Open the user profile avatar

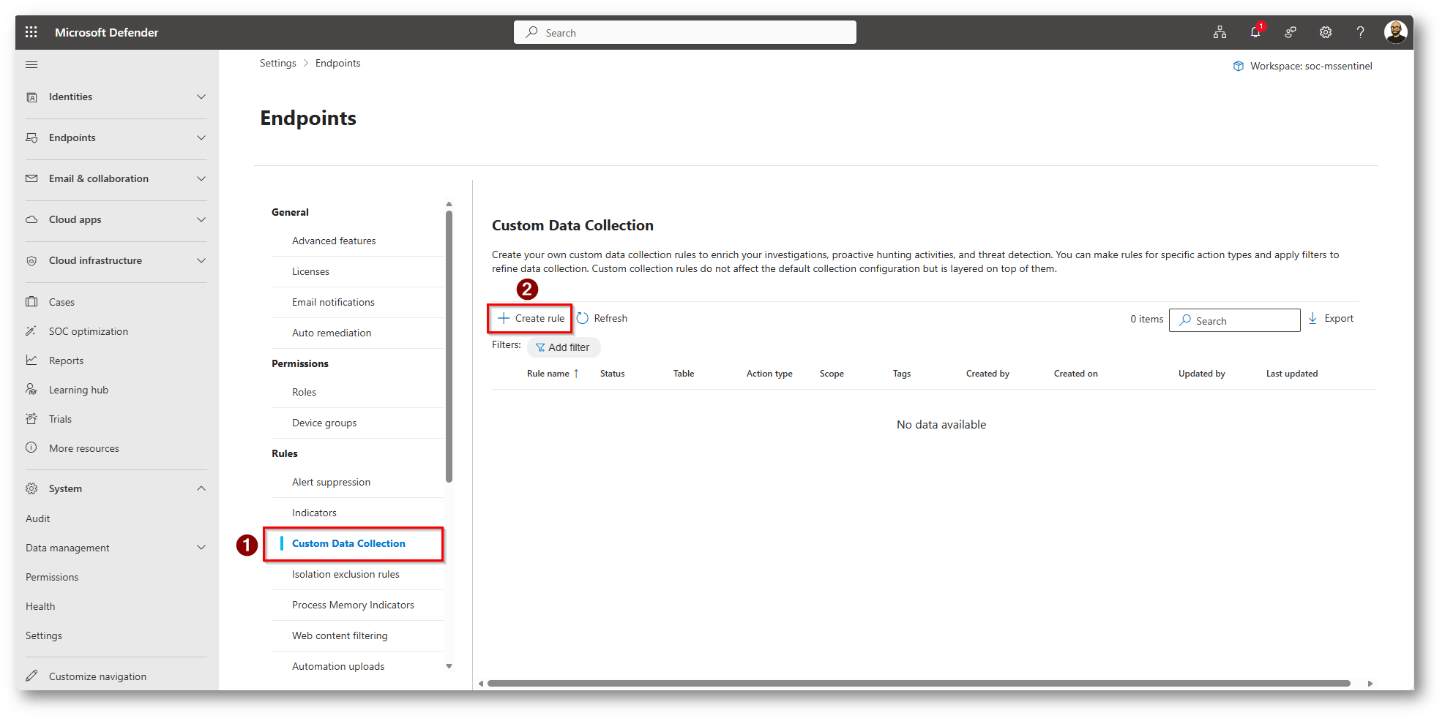(1395, 32)
